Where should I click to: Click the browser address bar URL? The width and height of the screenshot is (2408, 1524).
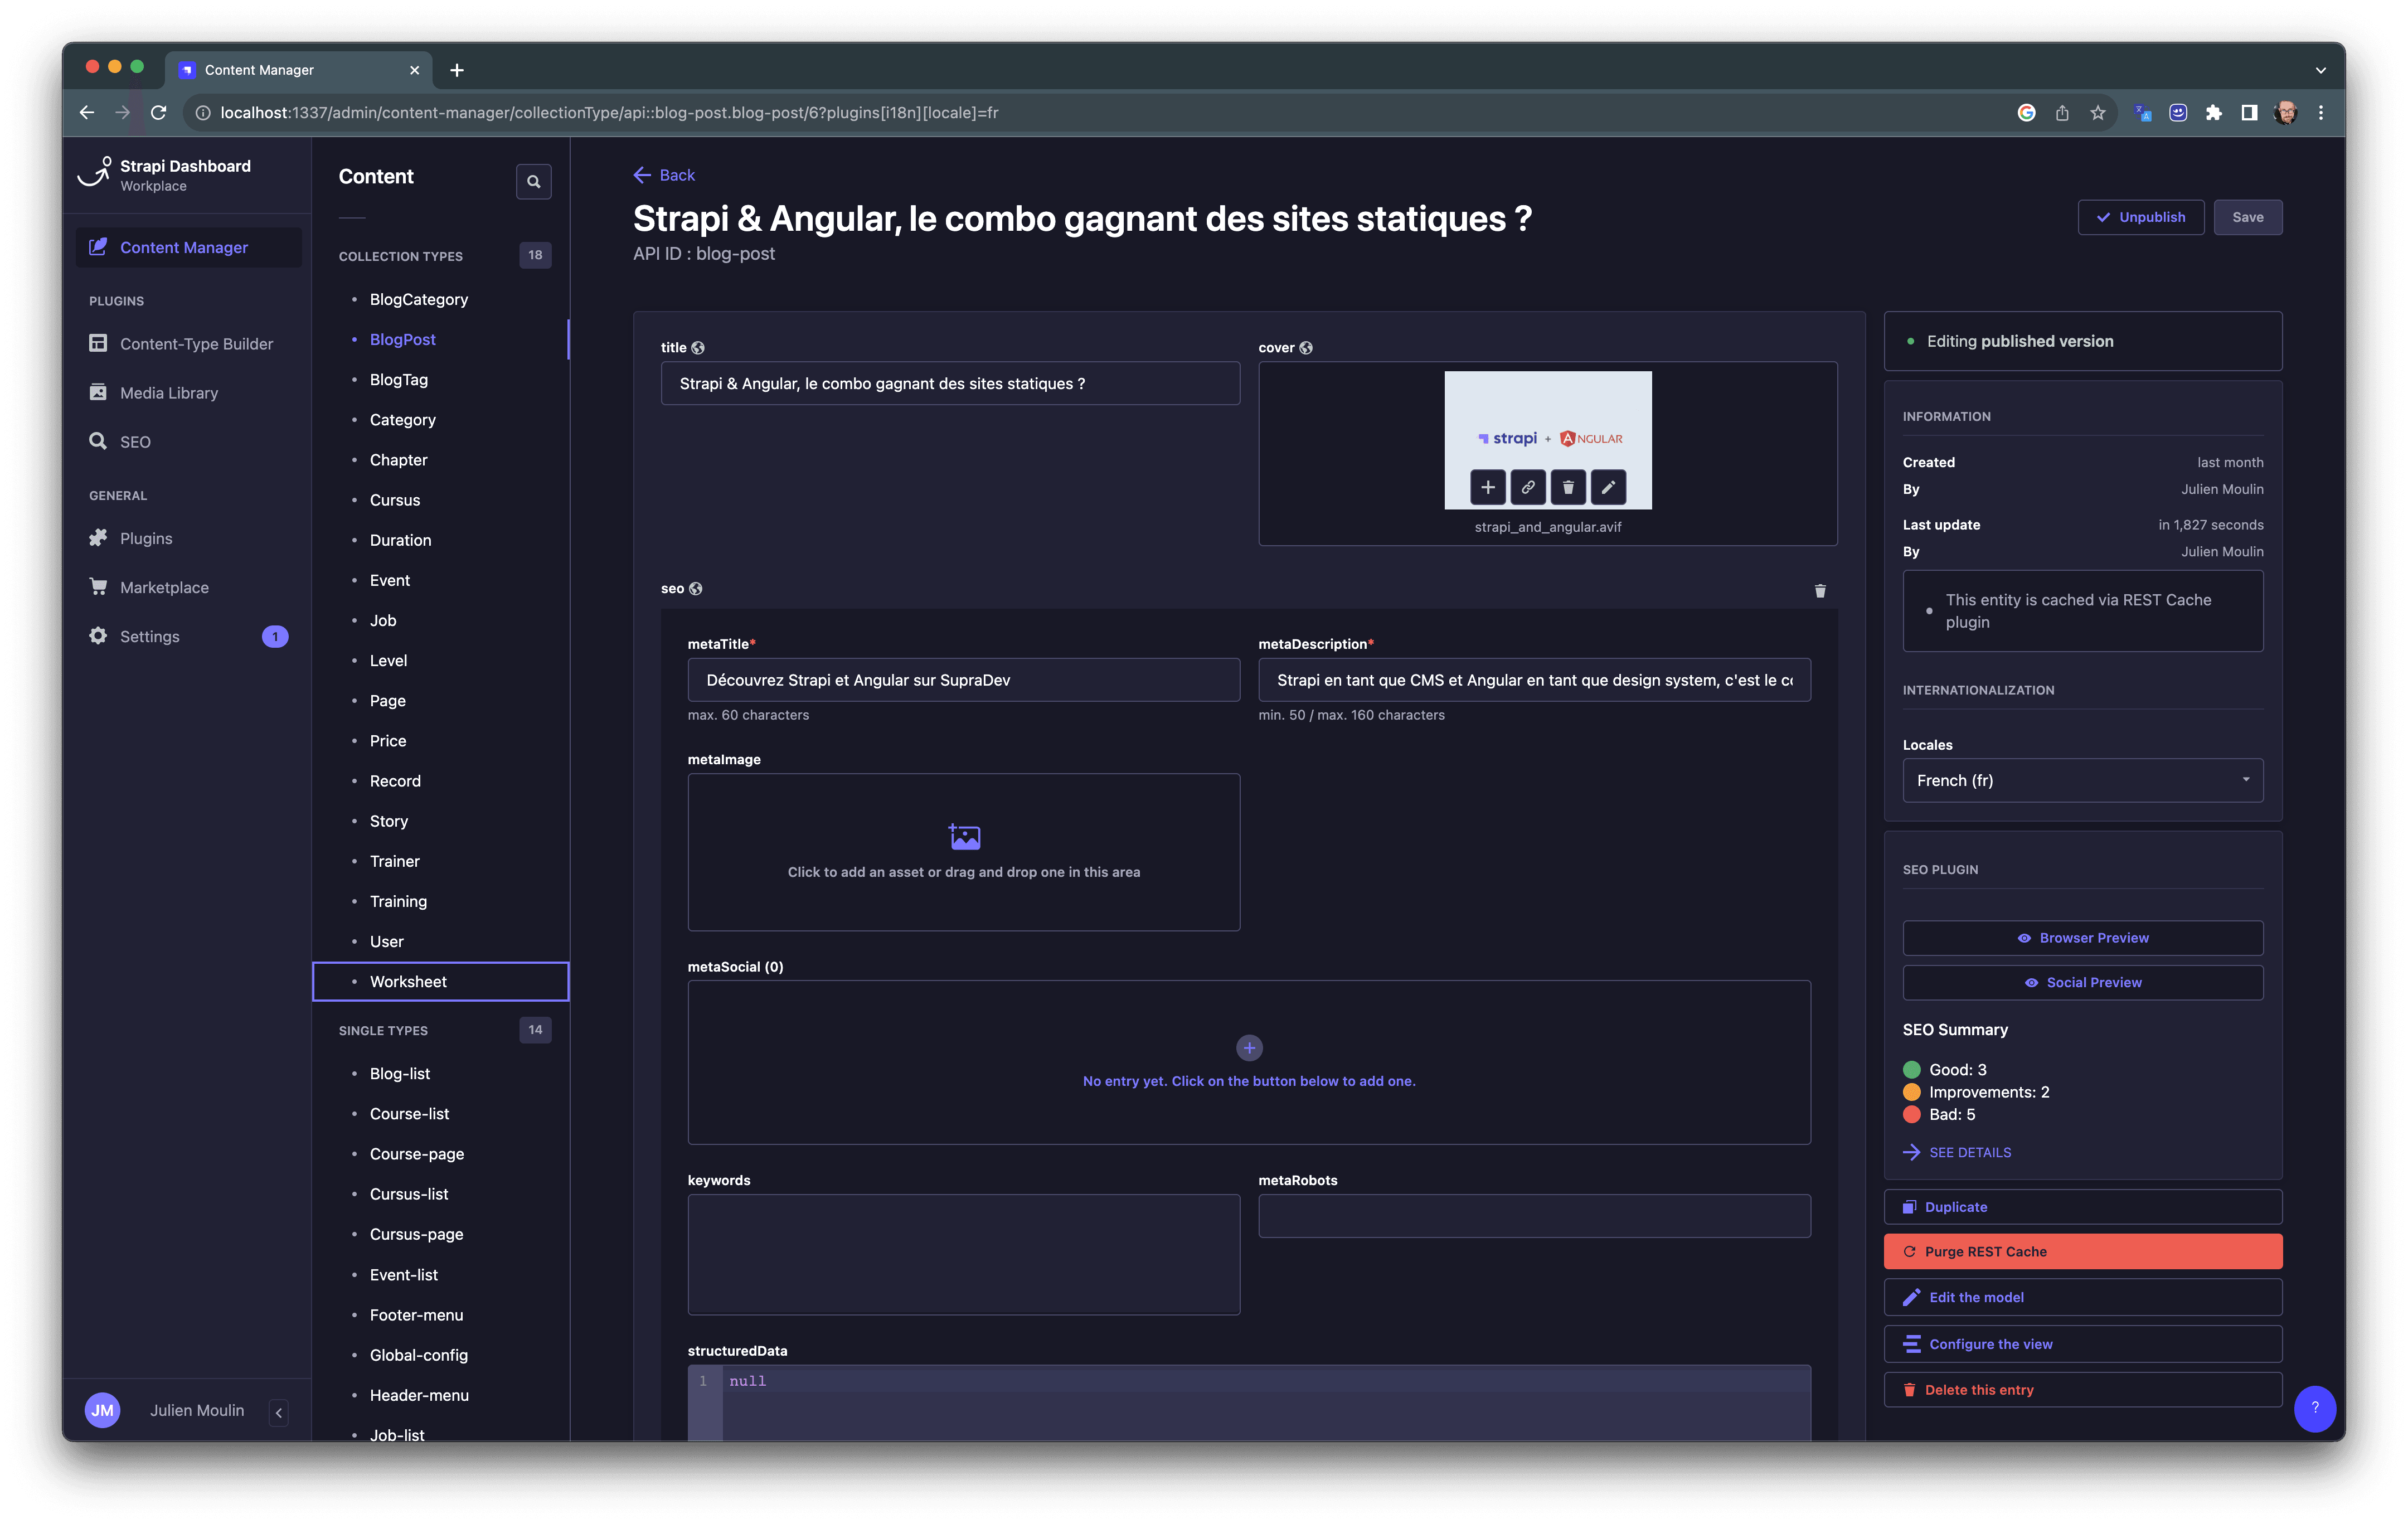(609, 112)
